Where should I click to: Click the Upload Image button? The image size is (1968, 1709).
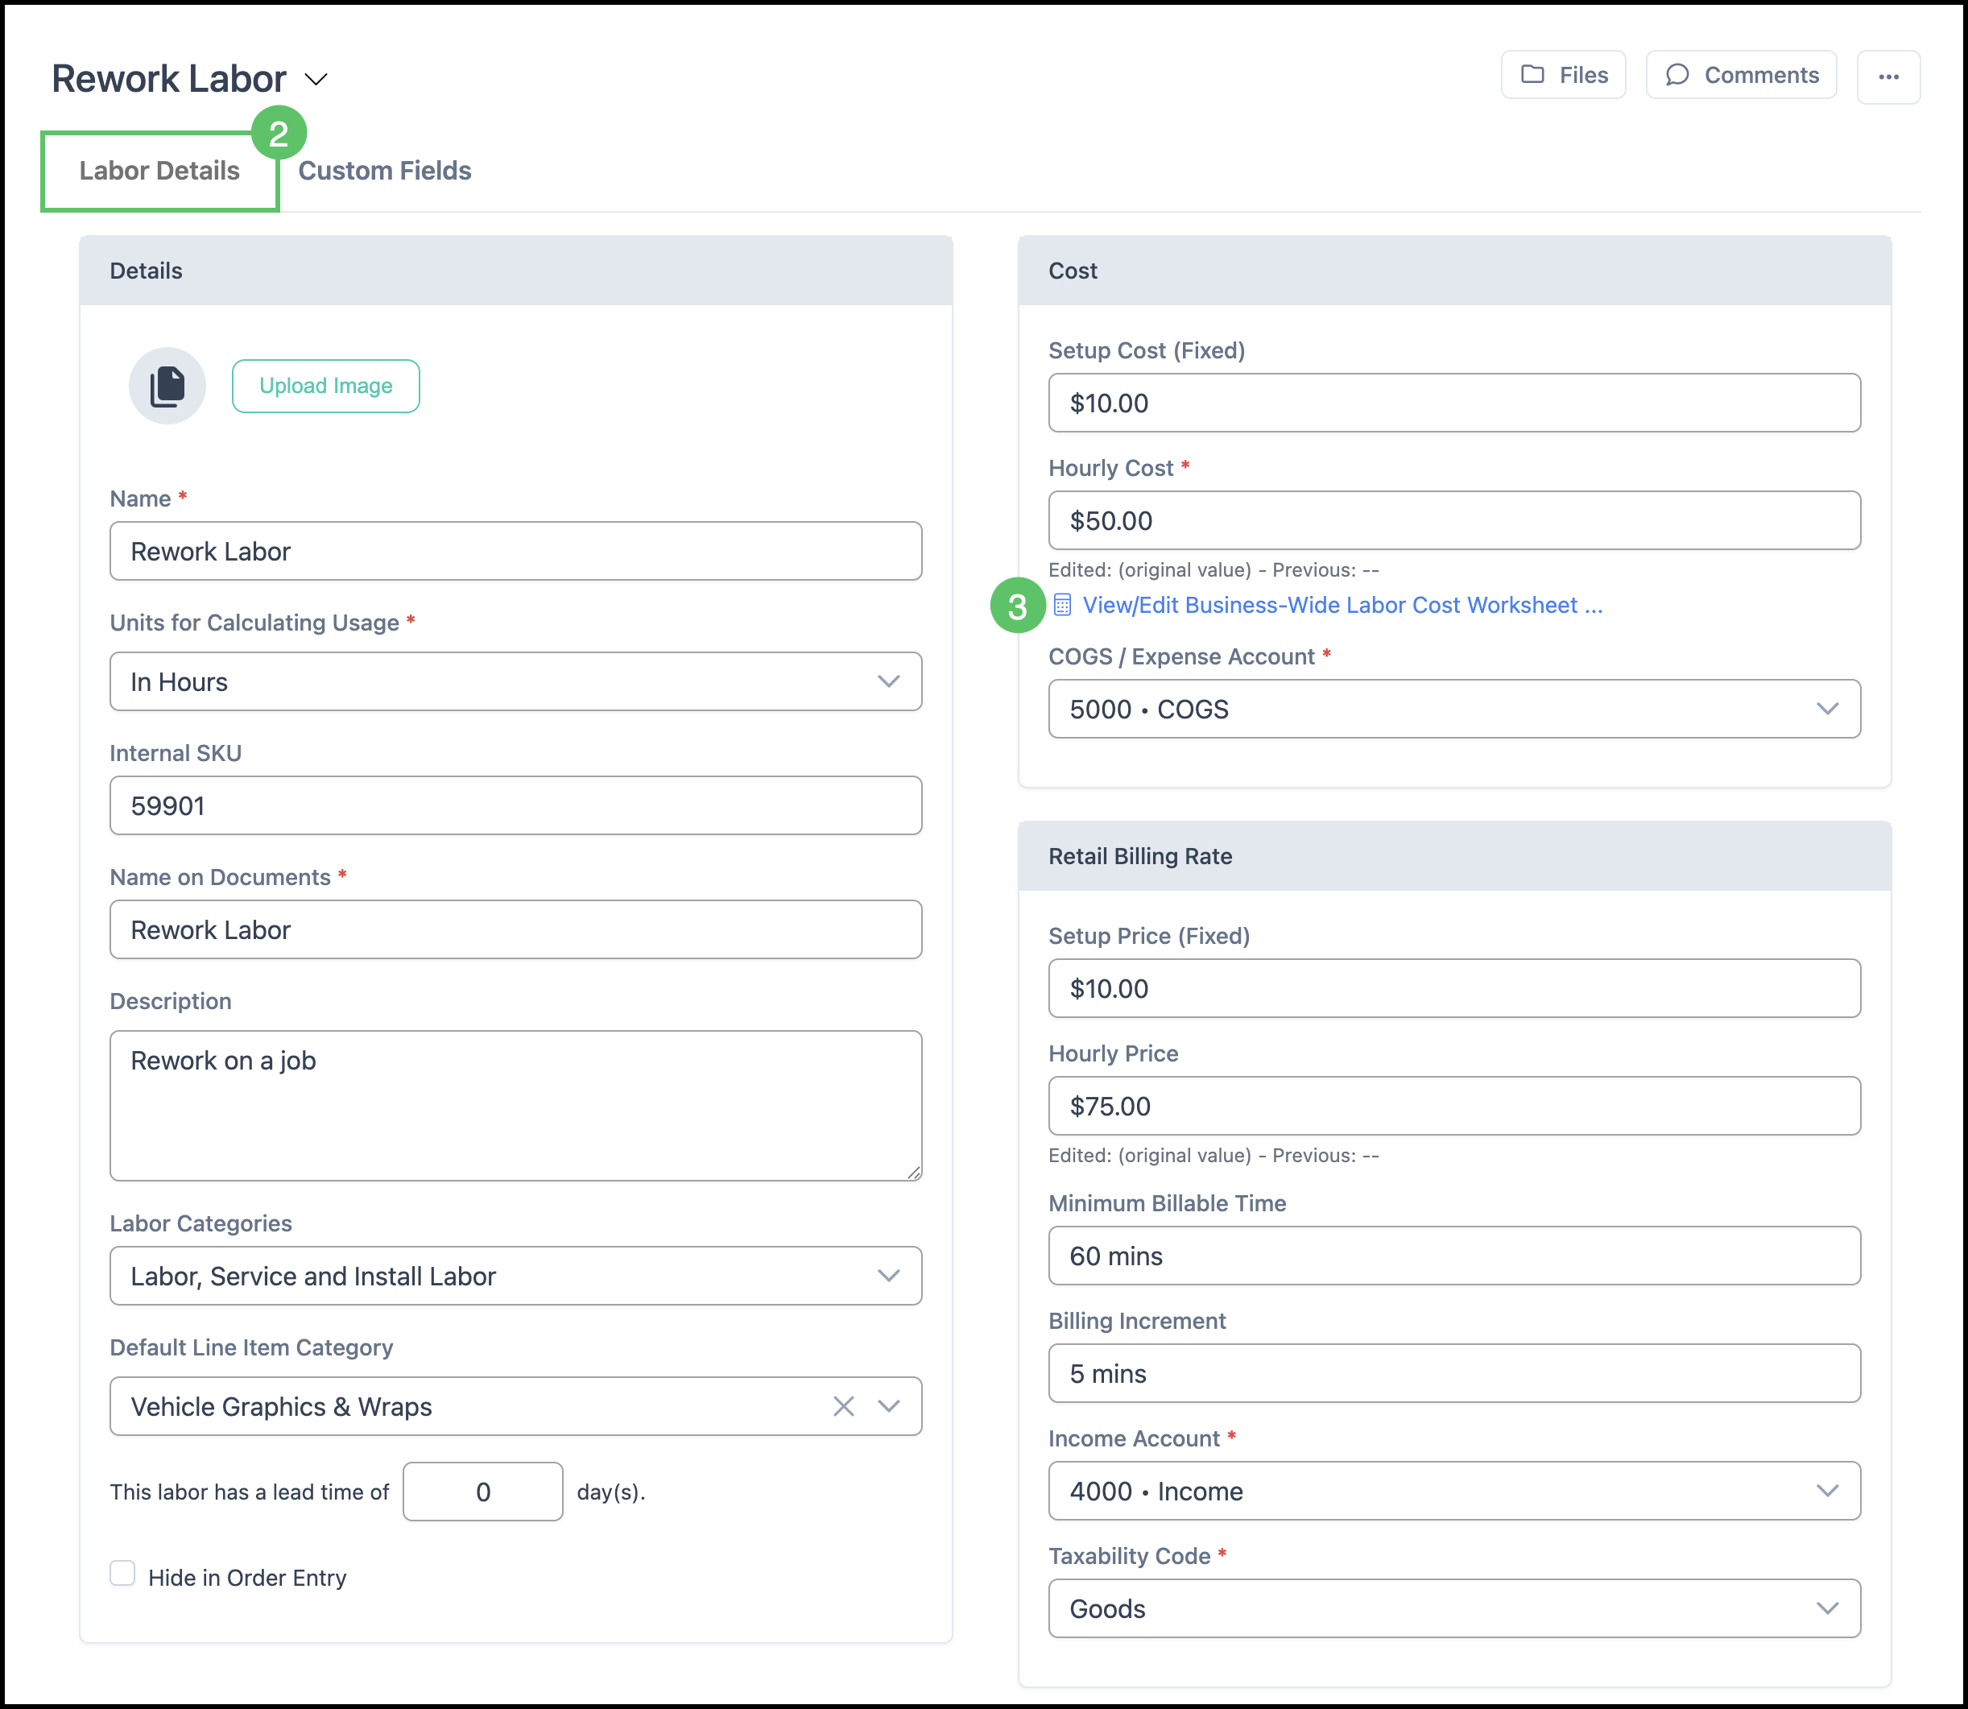325,387
